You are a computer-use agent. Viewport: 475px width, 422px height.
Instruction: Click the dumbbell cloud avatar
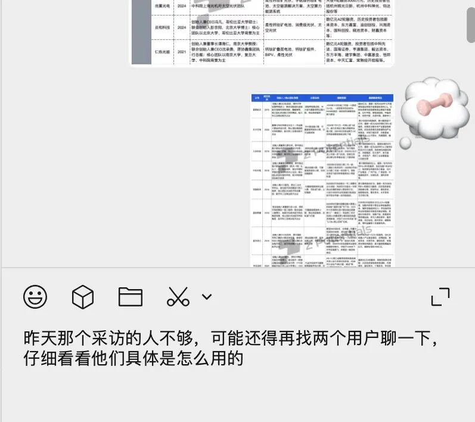coord(434,113)
